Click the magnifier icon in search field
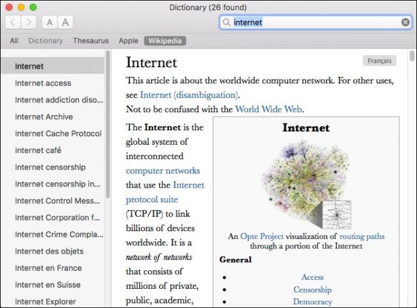This screenshot has height=308, width=417. tap(226, 22)
